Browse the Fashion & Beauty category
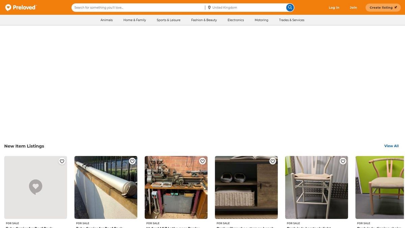 204,19
